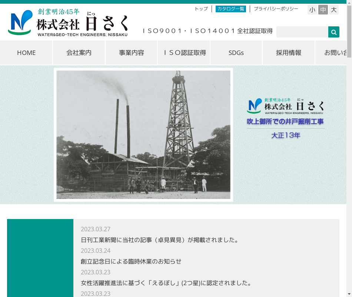This screenshot has height=297, width=352.
Task: Select medium font size 中
Action: click(323, 10)
